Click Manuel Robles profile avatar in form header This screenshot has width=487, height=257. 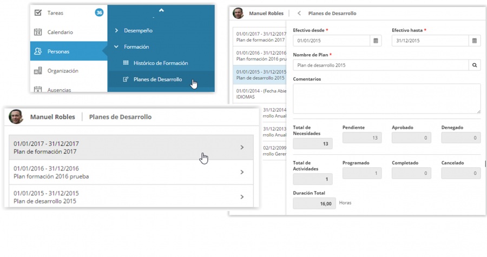click(238, 14)
